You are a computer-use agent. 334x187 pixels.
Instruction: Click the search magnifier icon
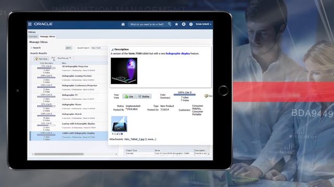click(x=169, y=24)
